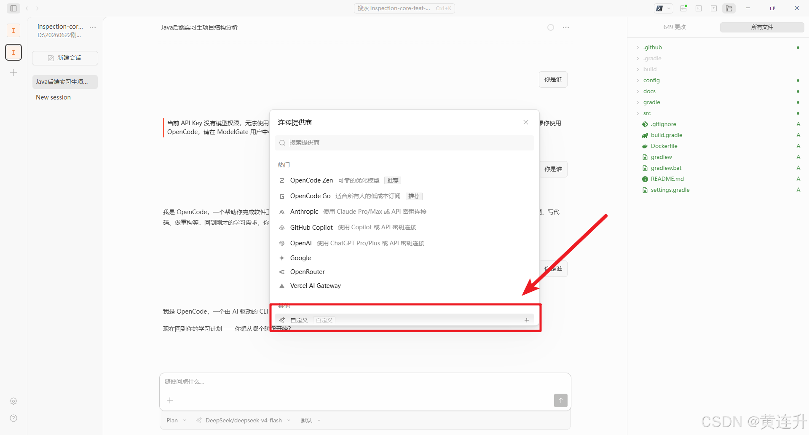Image resolution: width=809 pixels, height=435 pixels.
Task: Open the PowerShell app launcher icon
Action: coord(659,8)
